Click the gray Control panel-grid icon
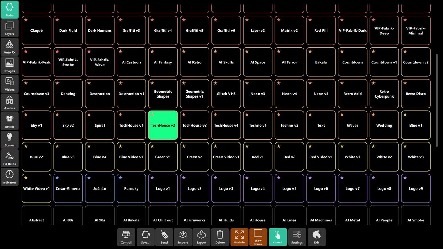443x249 pixels. pyautogui.click(x=126, y=237)
